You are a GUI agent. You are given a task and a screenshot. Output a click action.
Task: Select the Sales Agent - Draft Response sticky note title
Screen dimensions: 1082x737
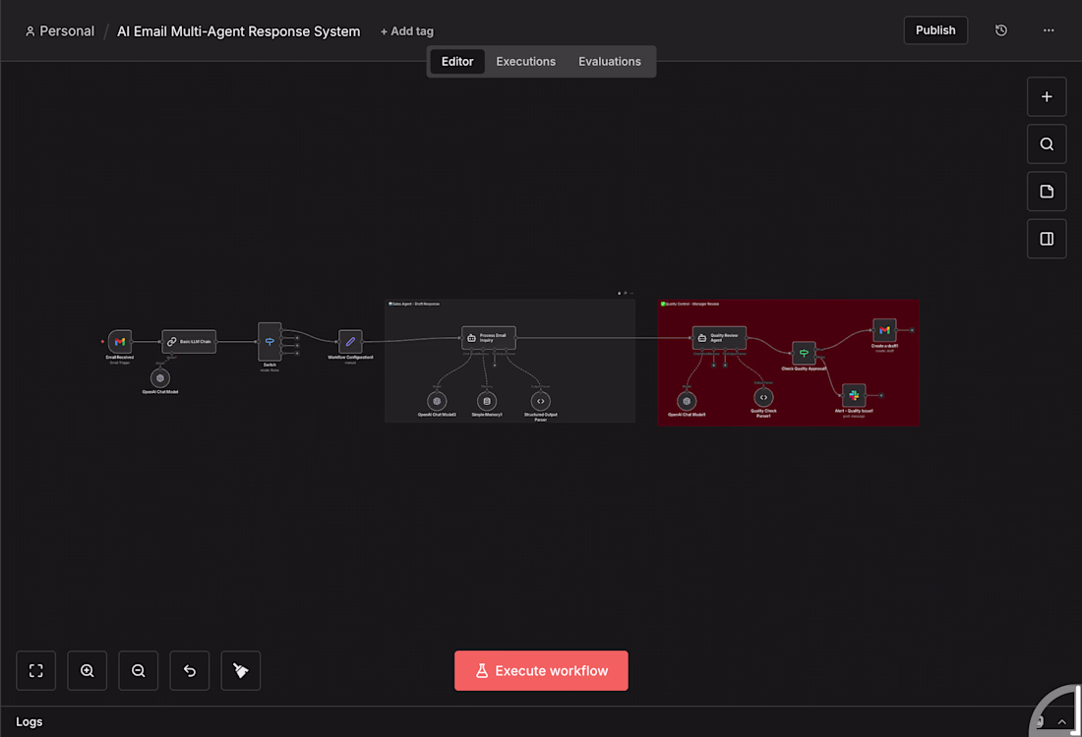click(x=414, y=304)
